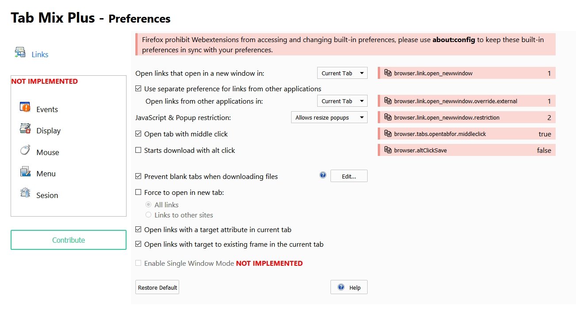This screenshot has height=330, width=576.
Task: Click blue help icon beside Edit button
Action: point(323,175)
